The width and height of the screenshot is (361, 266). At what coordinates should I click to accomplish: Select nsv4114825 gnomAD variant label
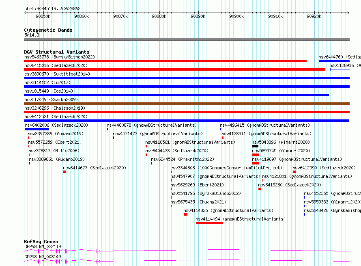pyautogui.click(x=228, y=210)
